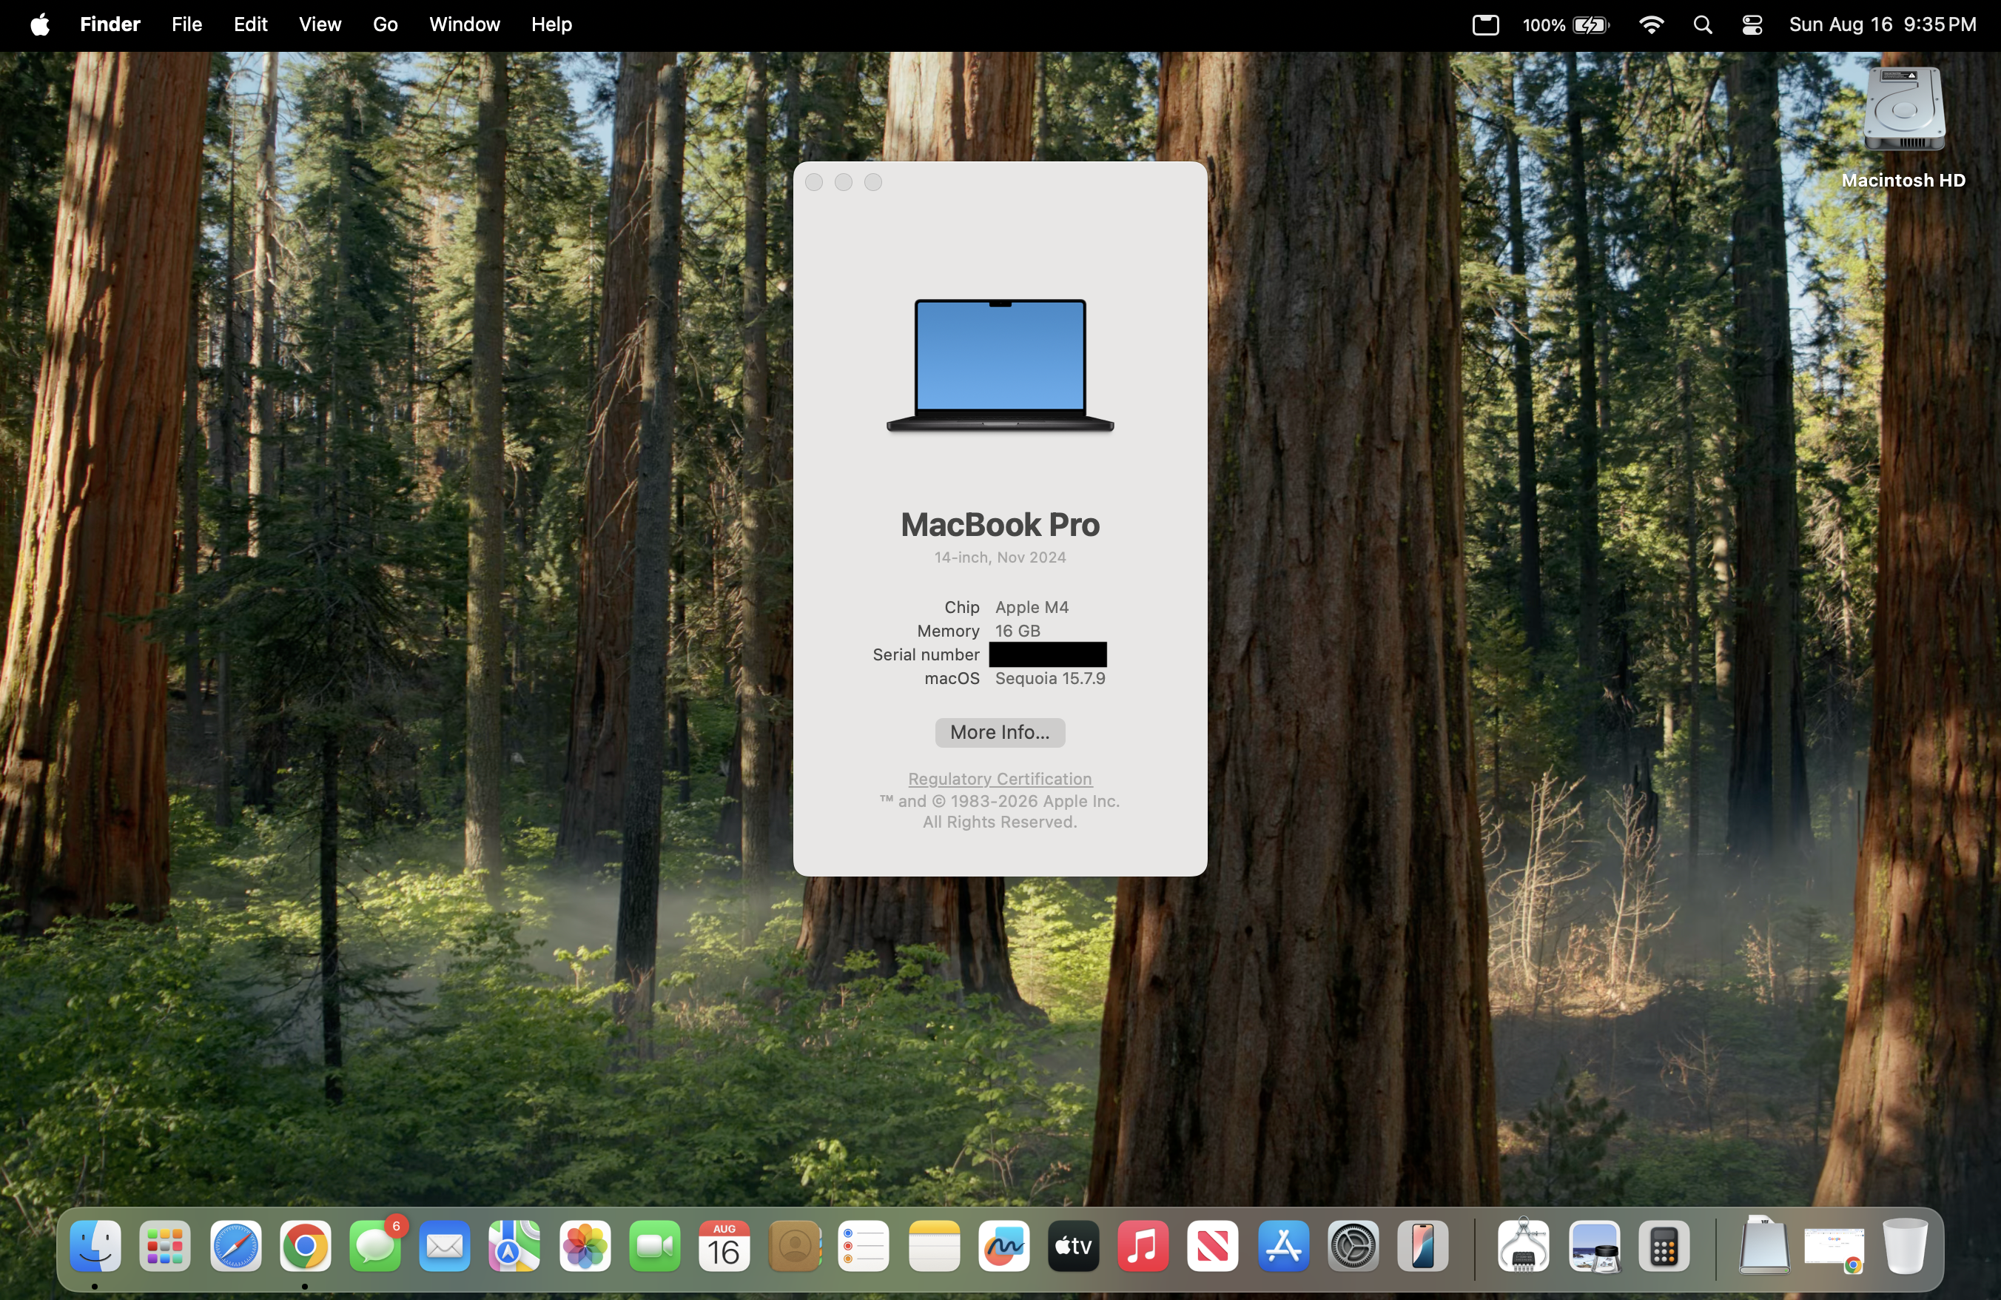
Task: Click the "Sequoia 15.7.9" macOS version
Action: pyautogui.click(x=1050, y=679)
